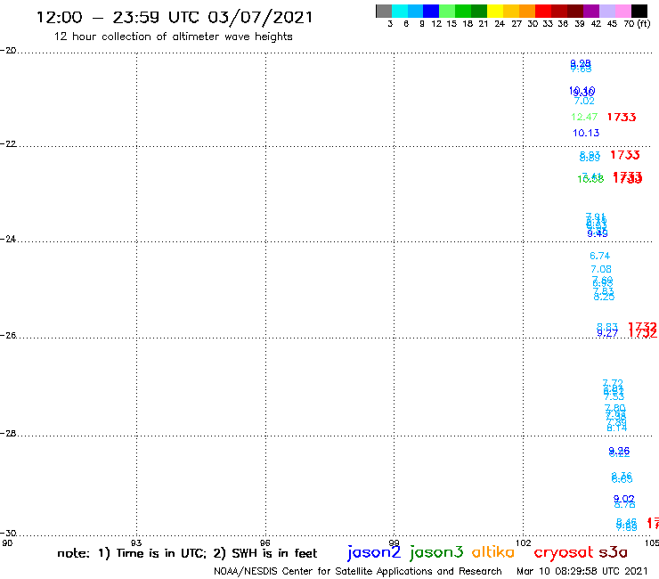
Task: Click the '-28' latitude axis label
Action: point(8,433)
